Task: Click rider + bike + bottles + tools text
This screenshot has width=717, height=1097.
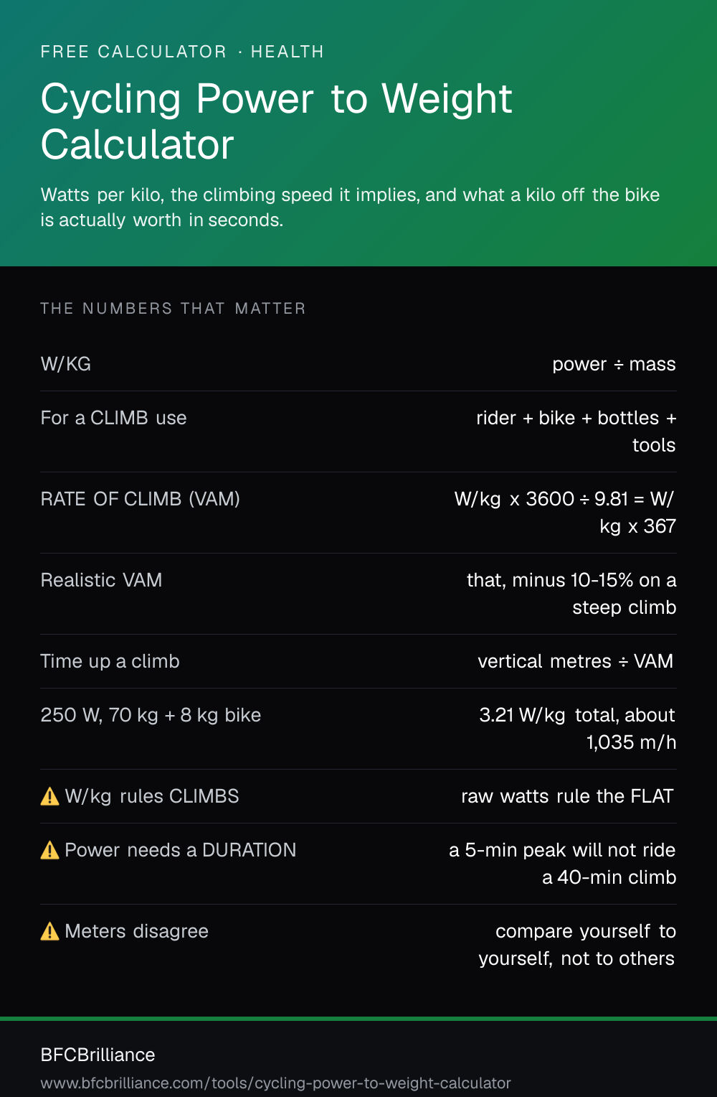Action: point(576,431)
